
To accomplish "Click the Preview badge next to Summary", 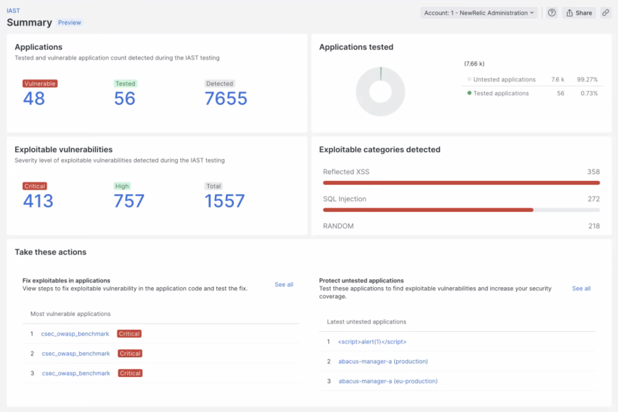I will coord(69,23).
